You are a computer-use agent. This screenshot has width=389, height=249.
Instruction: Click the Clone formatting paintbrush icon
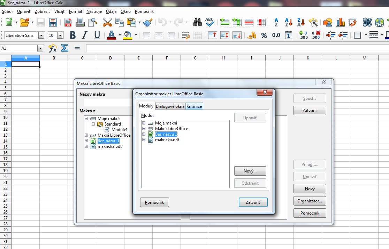pyautogui.click(x=148, y=22)
